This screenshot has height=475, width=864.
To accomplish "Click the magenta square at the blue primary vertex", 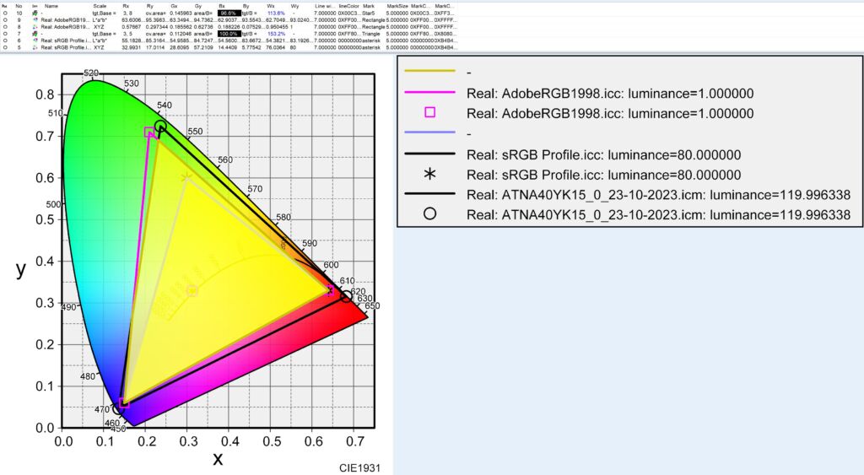I will tap(124, 403).
